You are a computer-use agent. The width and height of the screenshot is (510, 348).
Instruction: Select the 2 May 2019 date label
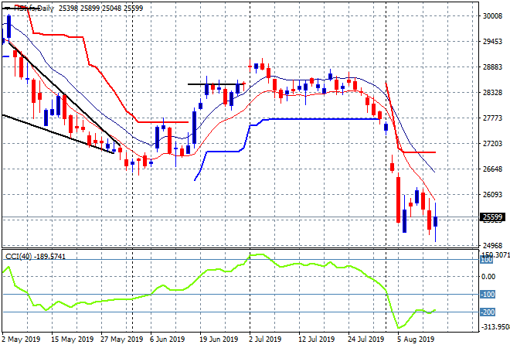20,339
